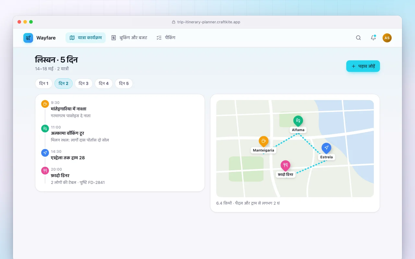Open the मांतेइगारिया में नाश्ता stop
The height and width of the screenshot is (259, 415).
(x=69, y=109)
